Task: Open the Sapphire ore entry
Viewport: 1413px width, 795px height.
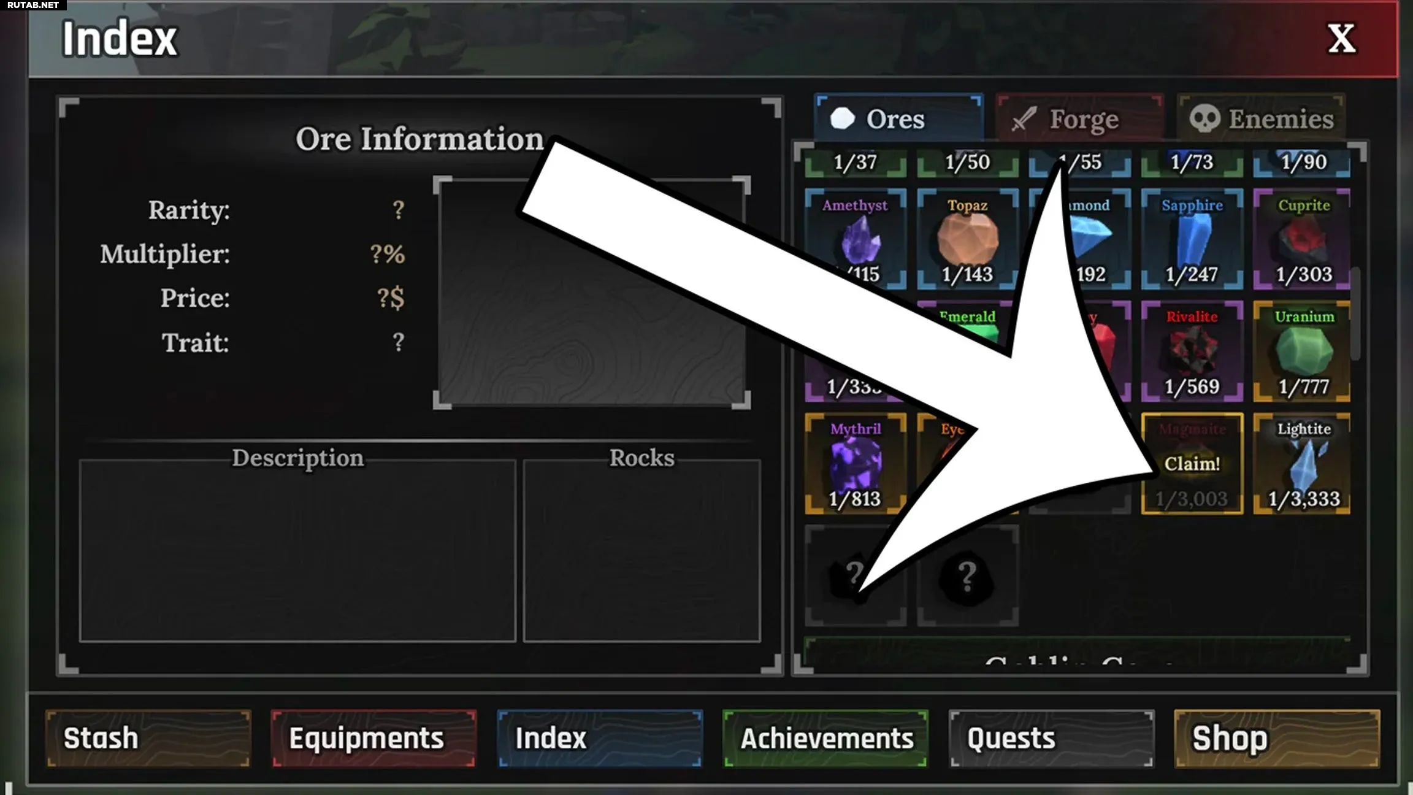Action: point(1192,239)
